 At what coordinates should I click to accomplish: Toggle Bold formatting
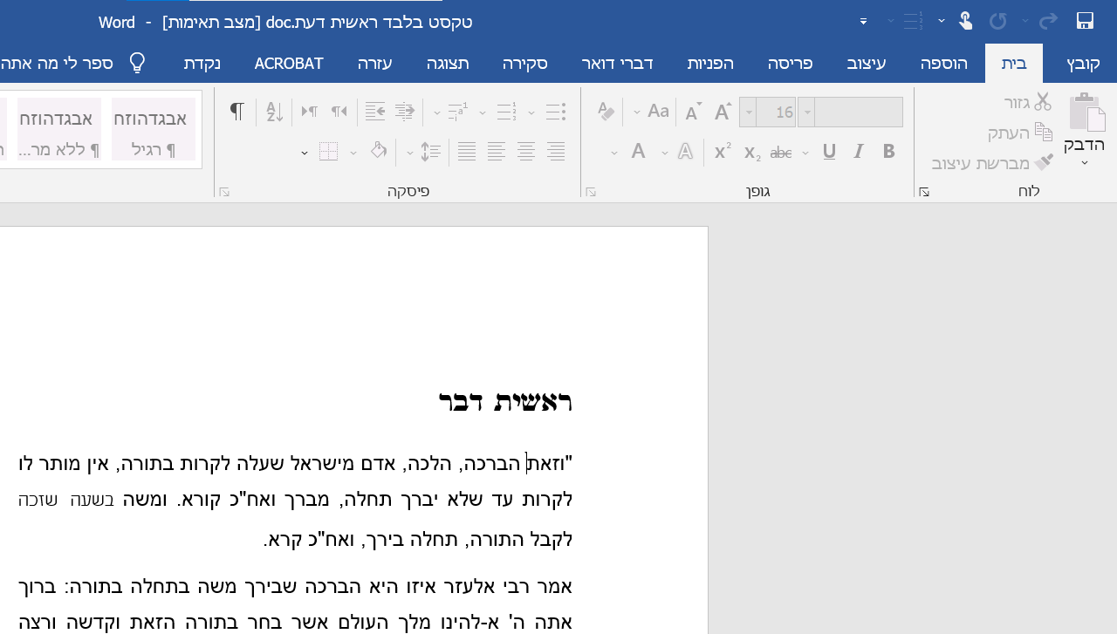[889, 152]
